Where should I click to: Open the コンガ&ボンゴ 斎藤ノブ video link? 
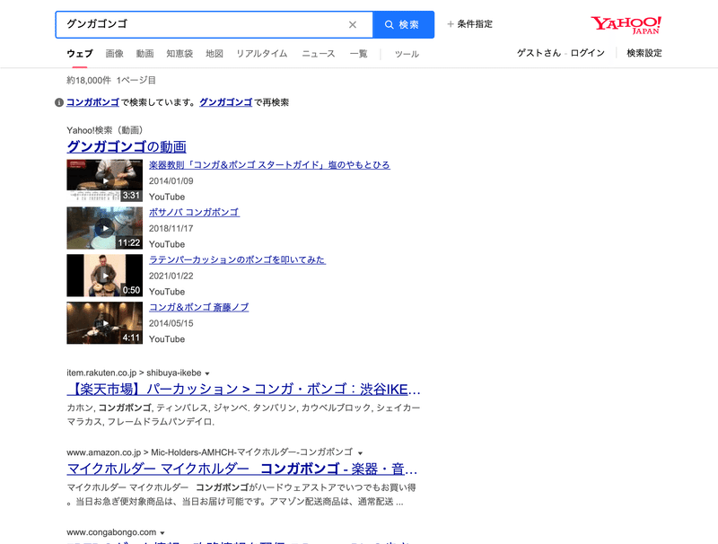click(x=198, y=307)
